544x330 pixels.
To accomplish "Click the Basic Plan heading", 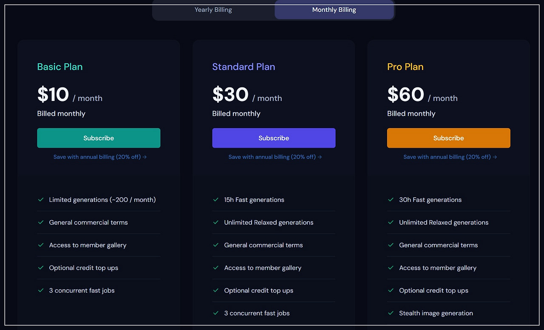I will coord(60,67).
